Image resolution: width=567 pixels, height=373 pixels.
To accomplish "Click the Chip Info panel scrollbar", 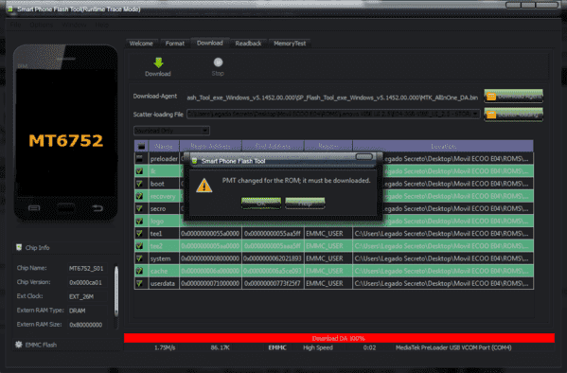I will tap(116, 292).
